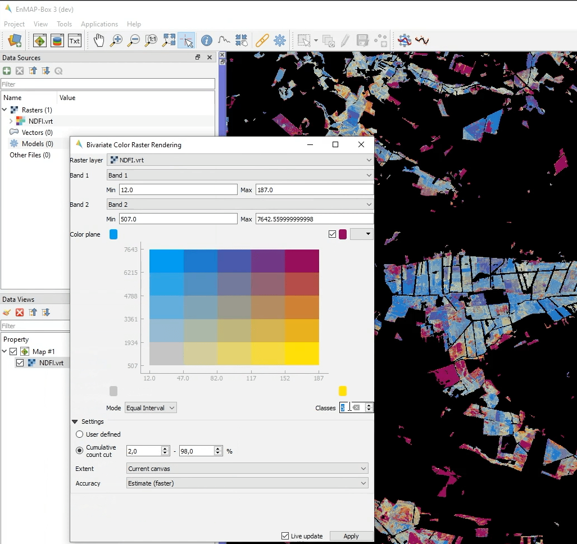Viewport: 577px width, 544px height.
Task: Click the yellow color plane swatch
Action: [343, 391]
